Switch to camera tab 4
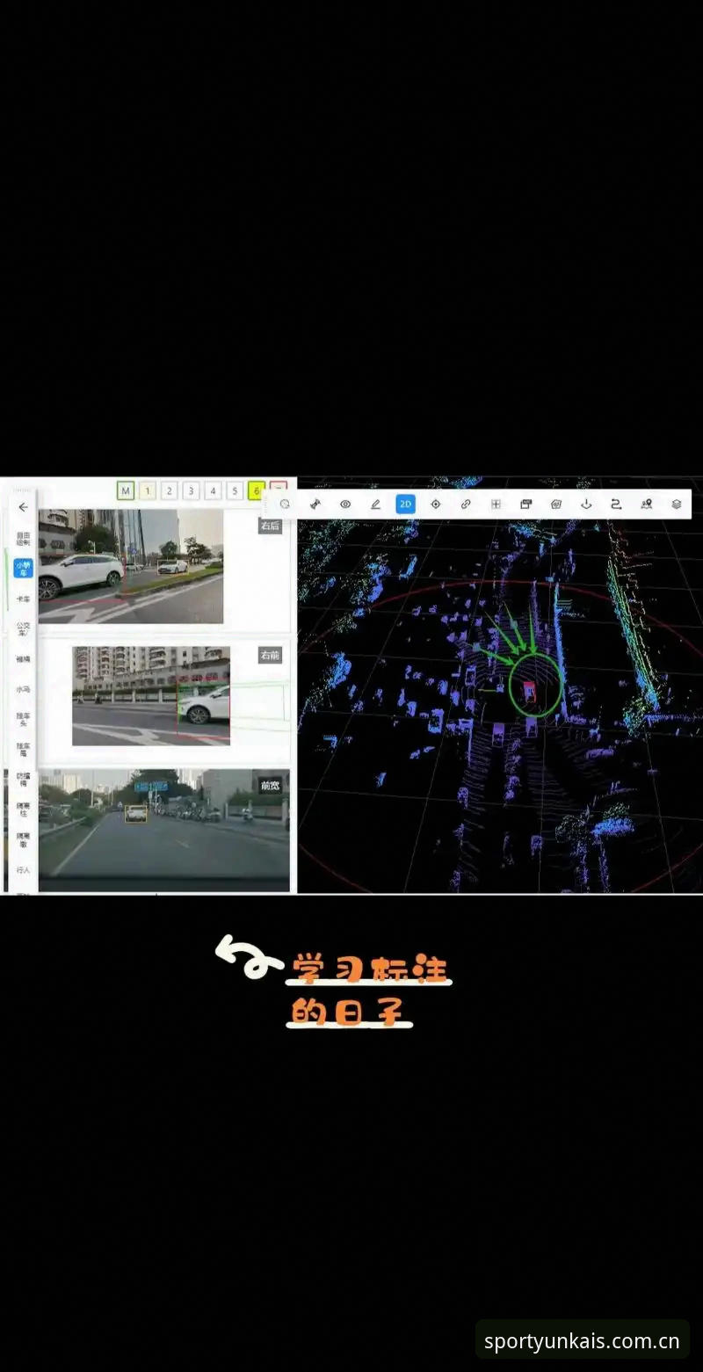 (x=213, y=490)
